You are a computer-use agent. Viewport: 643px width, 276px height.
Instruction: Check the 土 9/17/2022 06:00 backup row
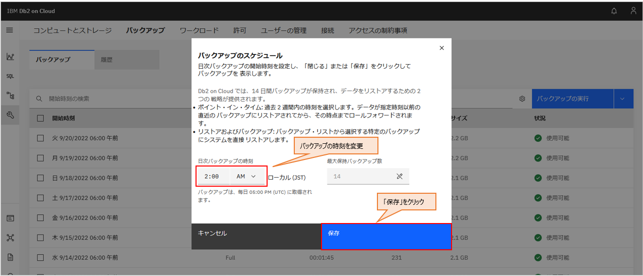click(40, 198)
